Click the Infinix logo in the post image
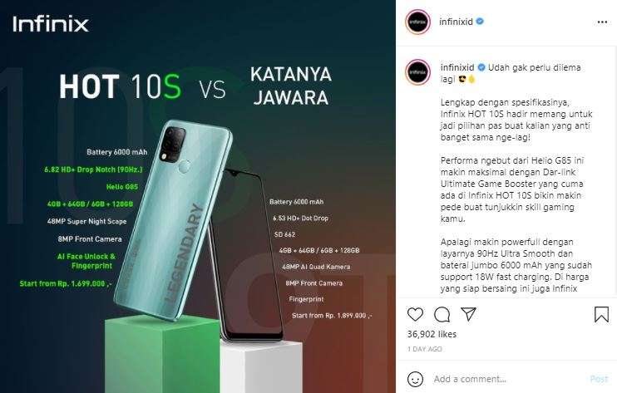 pyautogui.click(x=51, y=24)
